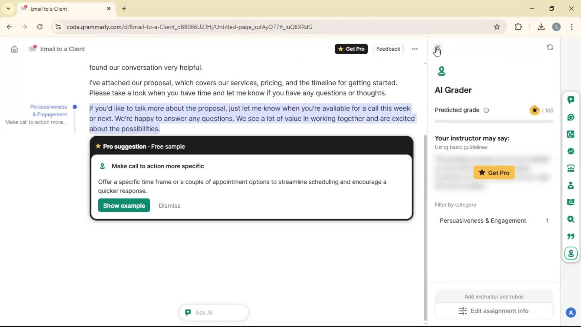Close the AI Grader panel

[x=438, y=47]
